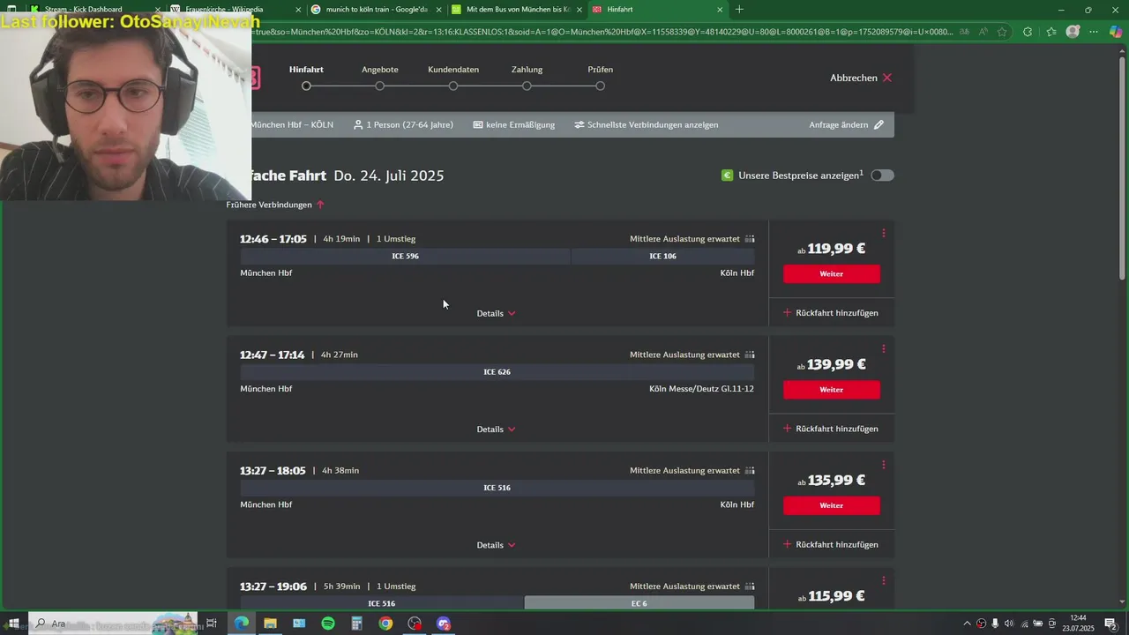Open three-dot menu for 135,99 € connection
Viewport: 1129px width, 635px height.
[x=883, y=465]
